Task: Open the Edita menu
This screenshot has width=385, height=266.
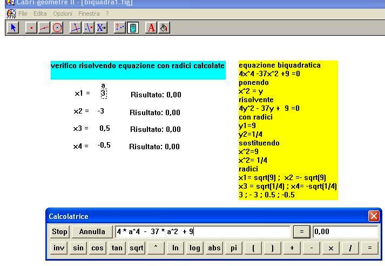Action: (40, 14)
